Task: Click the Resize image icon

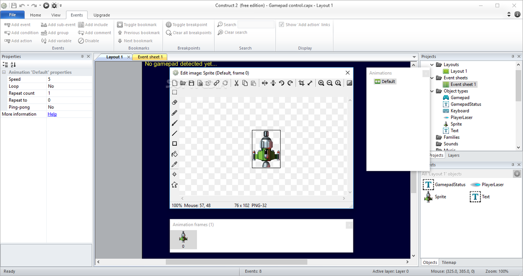Action: click(x=310, y=83)
